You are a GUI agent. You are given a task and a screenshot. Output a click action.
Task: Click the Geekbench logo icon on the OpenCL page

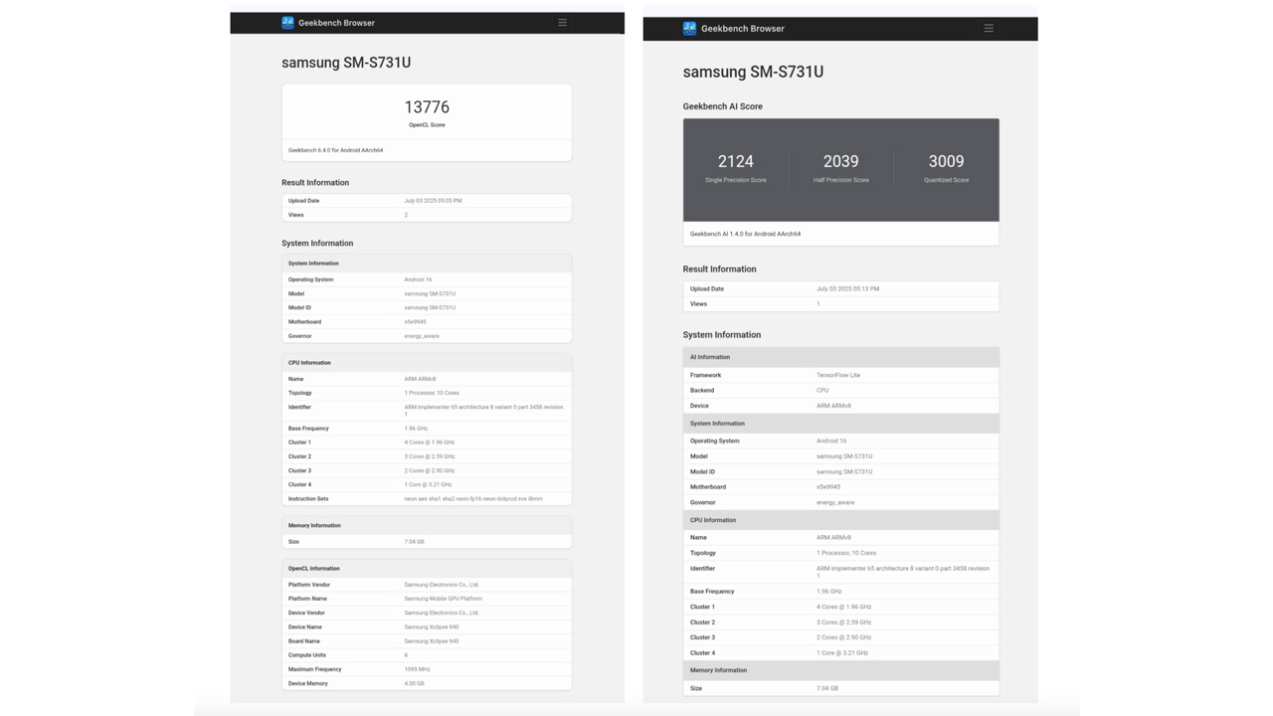tap(287, 22)
